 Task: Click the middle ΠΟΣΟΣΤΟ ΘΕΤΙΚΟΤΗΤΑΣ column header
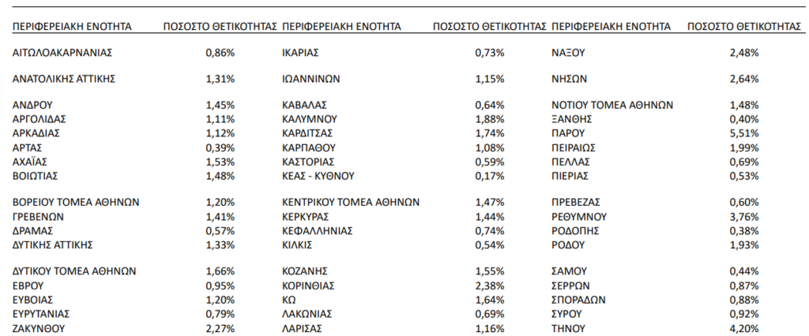pyautogui.click(x=490, y=26)
